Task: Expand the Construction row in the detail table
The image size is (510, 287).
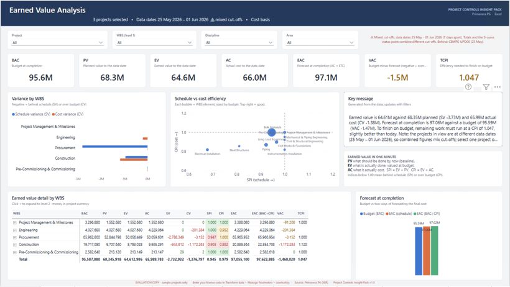Action: pos(15,245)
